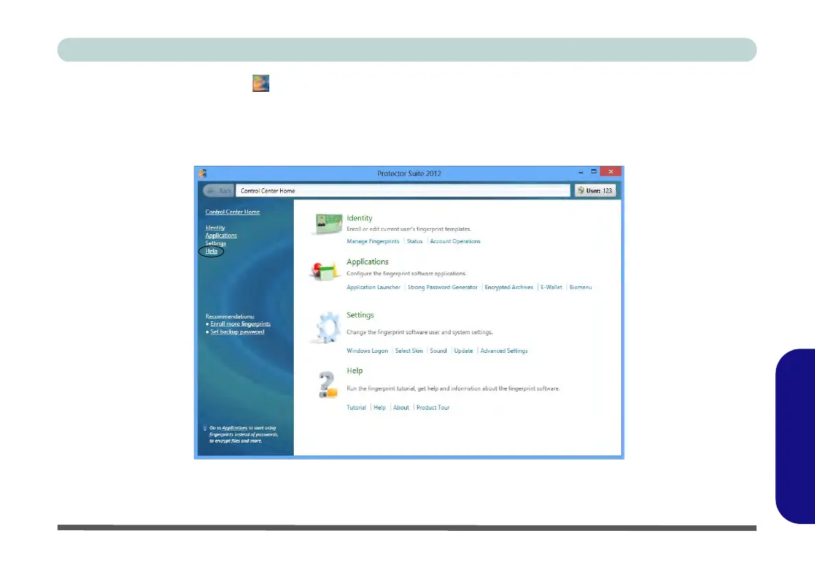Open Manage Fingerprints
The width and height of the screenshot is (815, 574).
[373, 241]
